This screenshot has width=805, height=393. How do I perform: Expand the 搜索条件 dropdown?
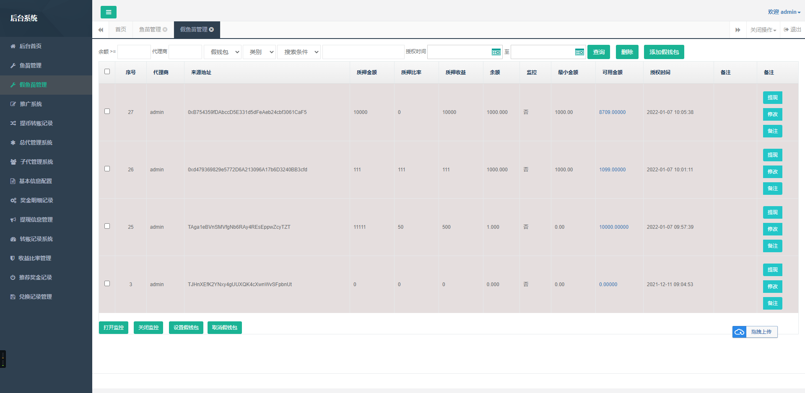299,52
